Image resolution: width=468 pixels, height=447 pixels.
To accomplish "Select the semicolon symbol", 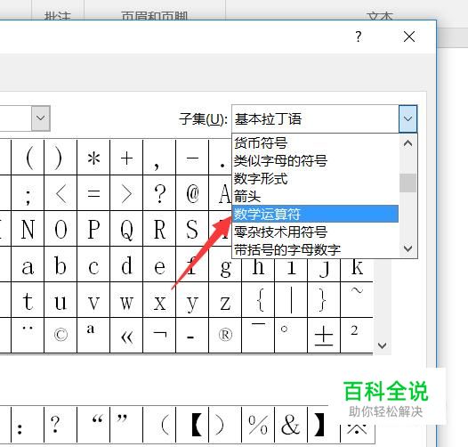I will click(28, 193).
